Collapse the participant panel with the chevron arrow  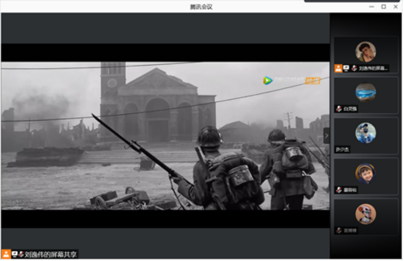coord(326,136)
